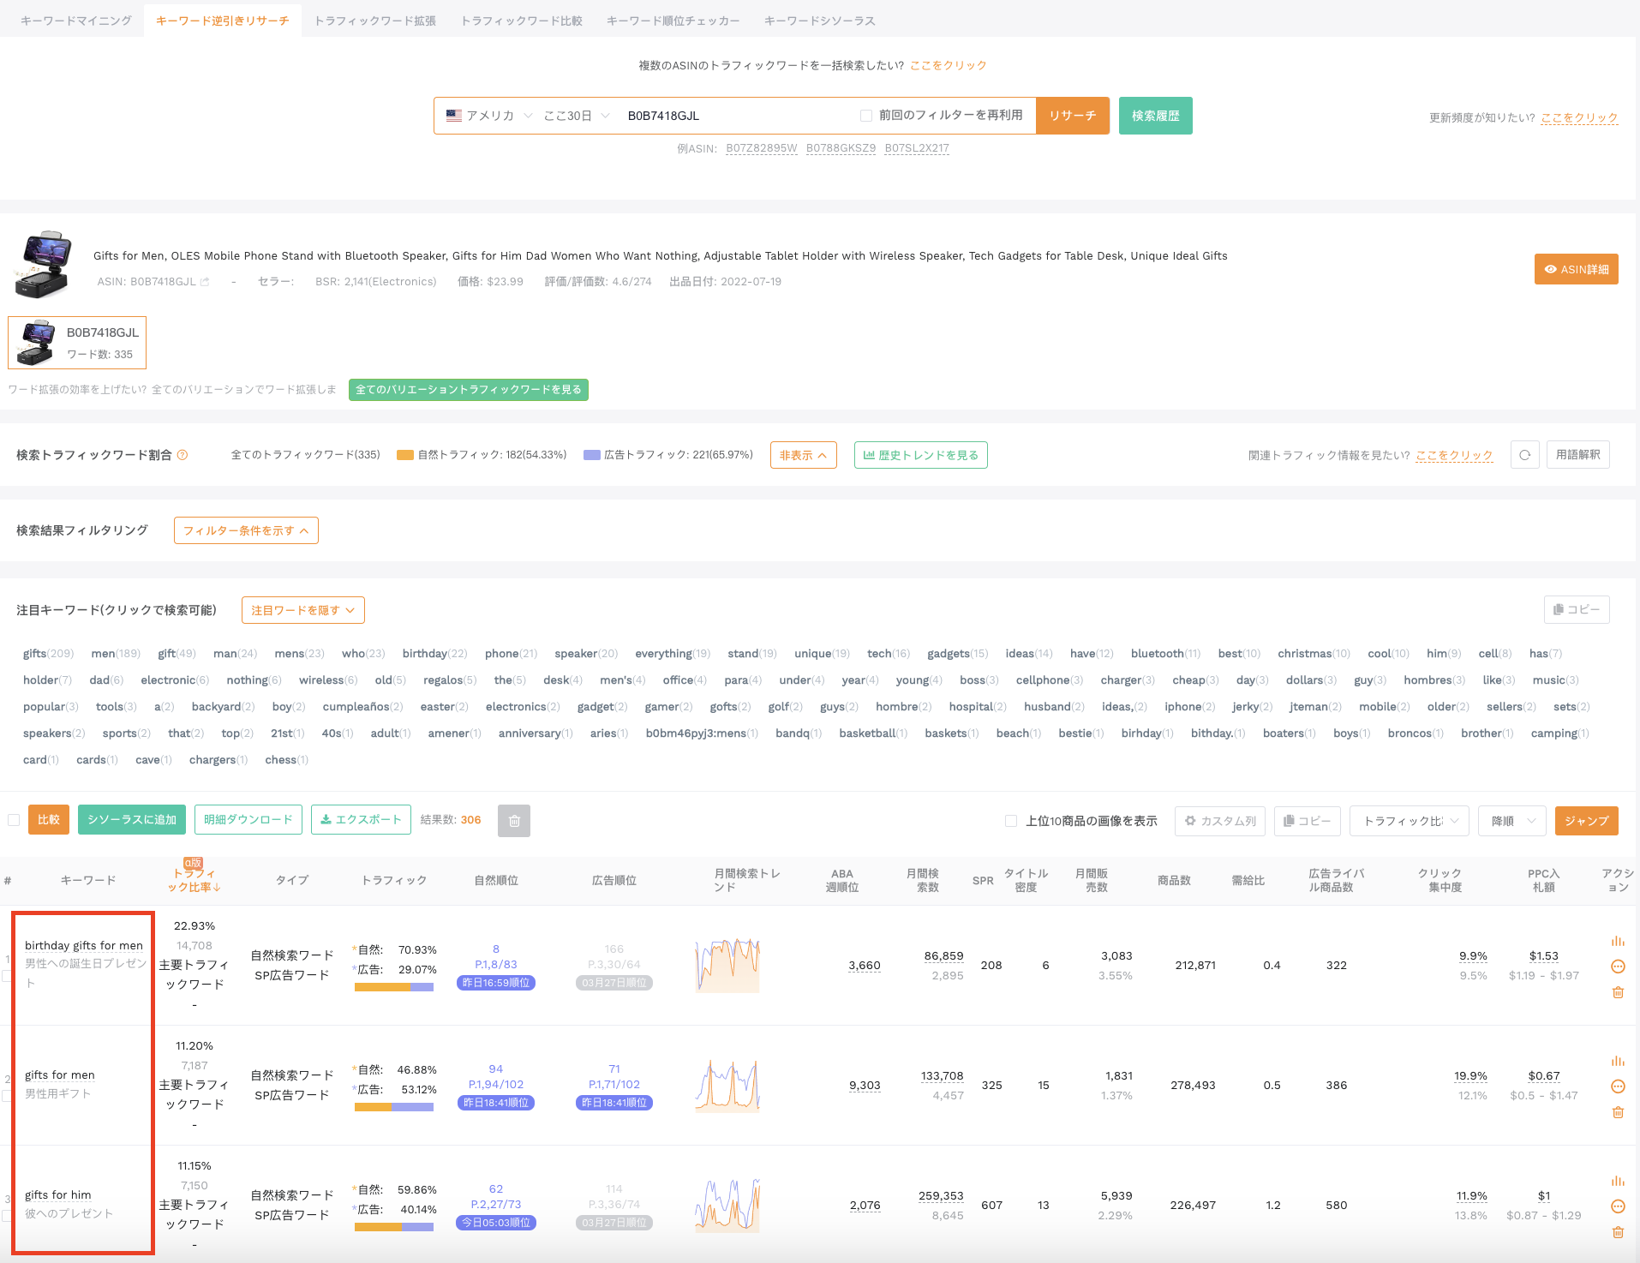Check the 前回のフィルターを再利用 checkbox

pyautogui.click(x=865, y=116)
